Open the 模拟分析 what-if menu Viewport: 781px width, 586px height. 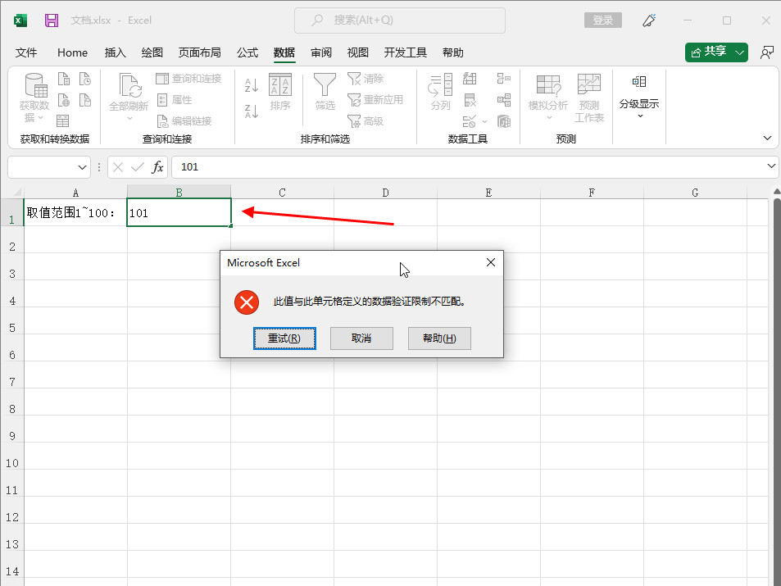pyautogui.click(x=548, y=98)
